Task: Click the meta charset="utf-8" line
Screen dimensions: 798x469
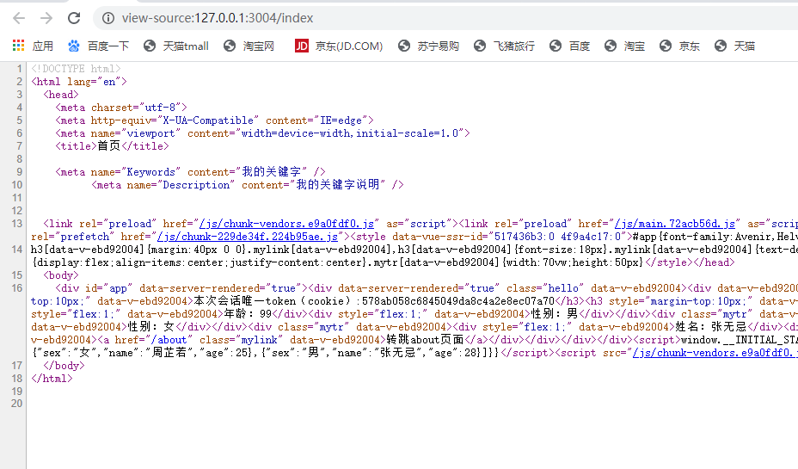Action: point(121,108)
